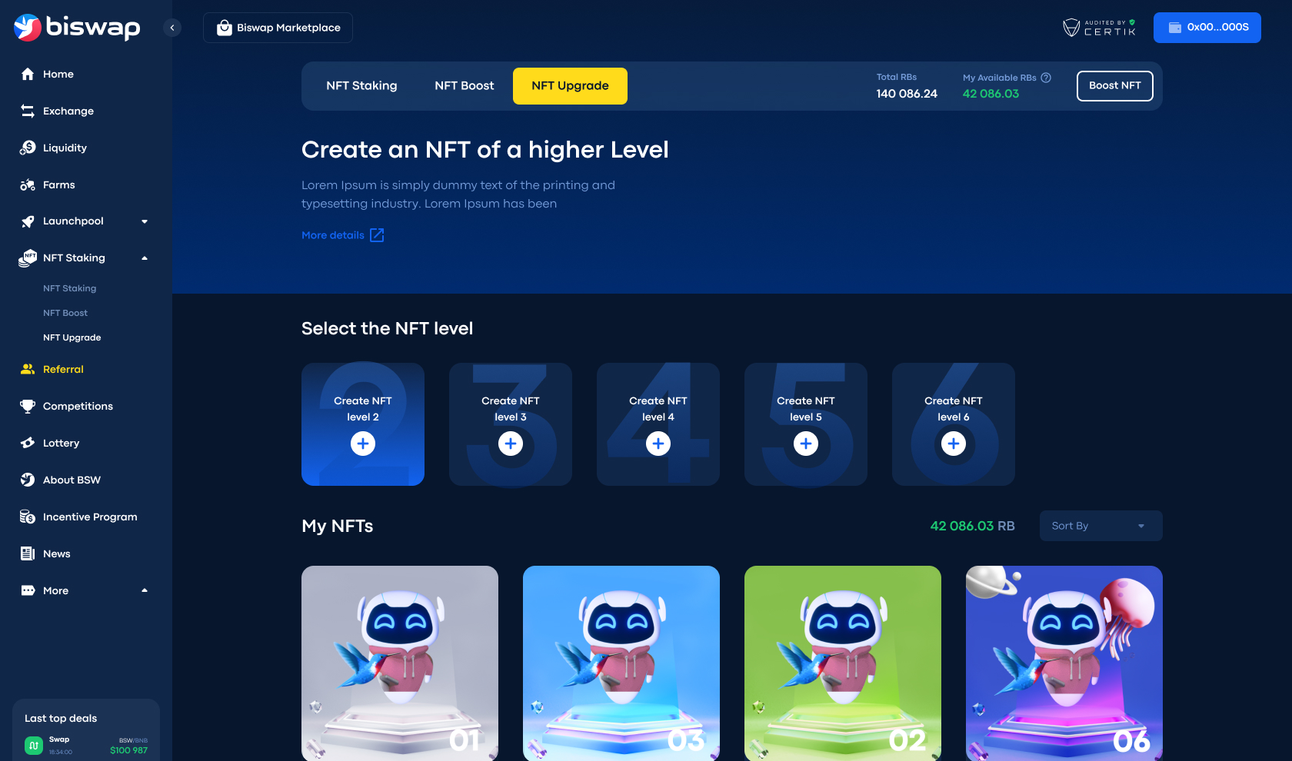The image size is (1292, 761).
Task: Click the Farms tractor icon in sidebar
Action: tap(28, 185)
